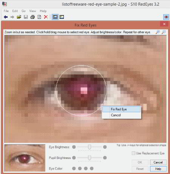Screen dimensions: 170x174
Task: Select the third Eye Color dot
Action: (x=86, y=168)
